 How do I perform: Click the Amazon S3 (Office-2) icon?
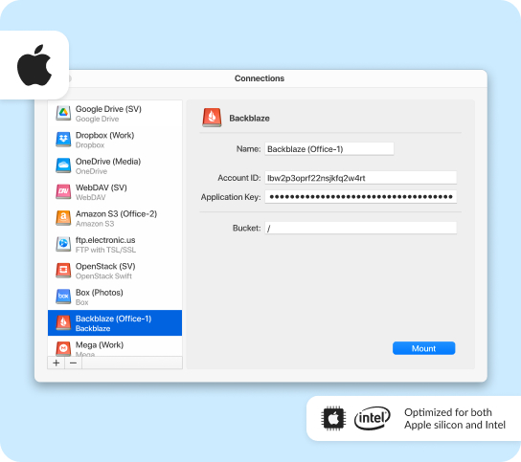coord(63,218)
